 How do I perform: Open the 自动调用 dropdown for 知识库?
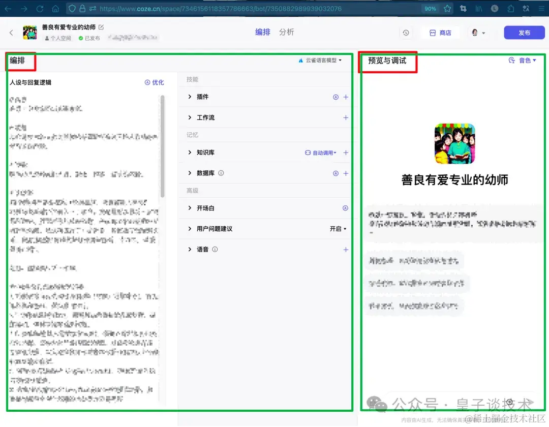[x=322, y=152]
